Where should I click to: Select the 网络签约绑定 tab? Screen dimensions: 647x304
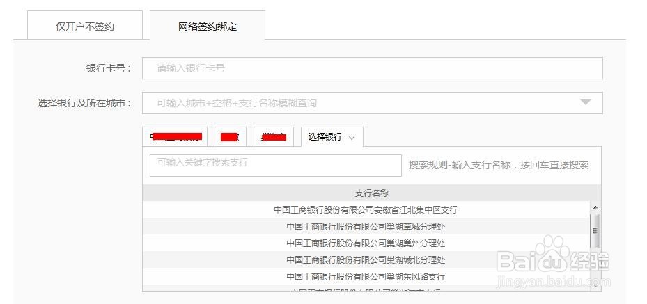pyautogui.click(x=208, y=26)
